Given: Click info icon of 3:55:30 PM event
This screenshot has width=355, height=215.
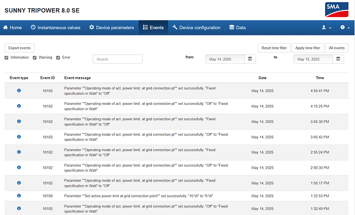Looking at the screenshot, I should pos(19,121).
